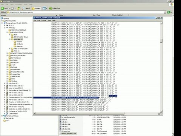Collapse the ARQUIVOS TEKLA folder node
181x136 pixels.
pos(7,32)
